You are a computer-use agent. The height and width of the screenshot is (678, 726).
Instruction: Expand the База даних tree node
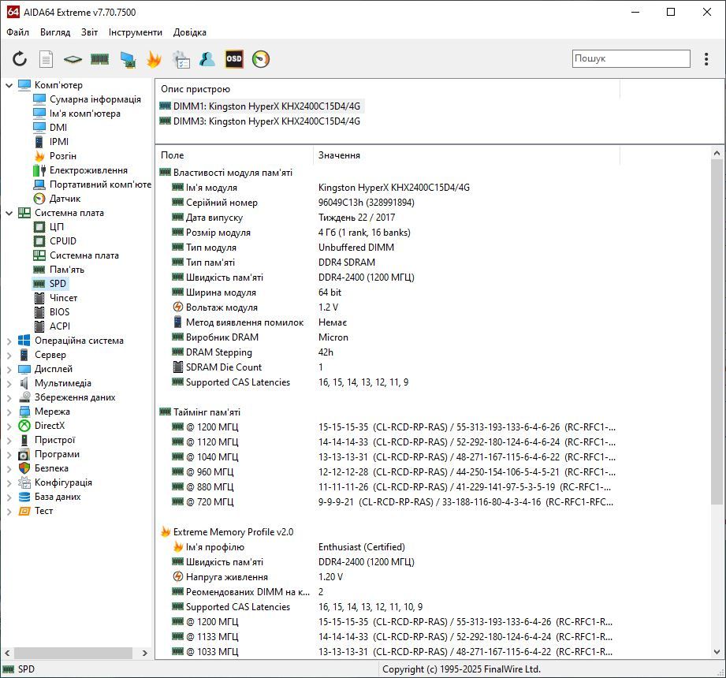coord(9,497)
